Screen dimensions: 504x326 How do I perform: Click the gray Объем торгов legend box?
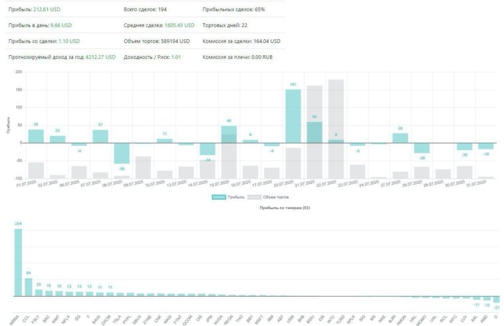pos(253,198)
